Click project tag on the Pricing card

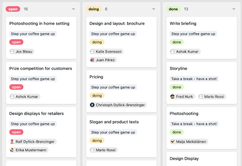(x=113, y=87)
